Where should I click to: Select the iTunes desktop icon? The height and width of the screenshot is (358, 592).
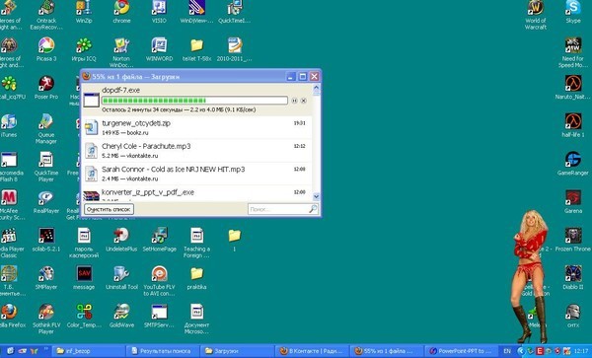point(8,125)
